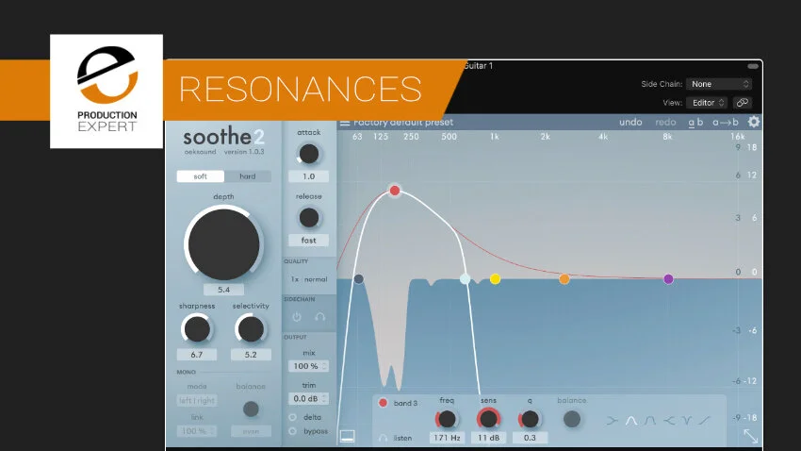Screen dimensions: 801x451
Task: Click the light blue band node
Action: tap(465, 278)
